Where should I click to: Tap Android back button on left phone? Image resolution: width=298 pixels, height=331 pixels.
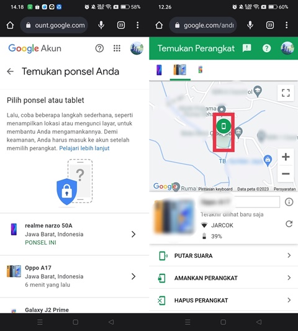[111, 322]
